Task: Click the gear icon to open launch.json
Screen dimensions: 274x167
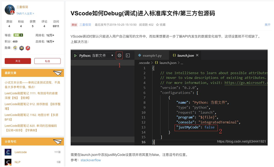Action: [x=119, y=55]
